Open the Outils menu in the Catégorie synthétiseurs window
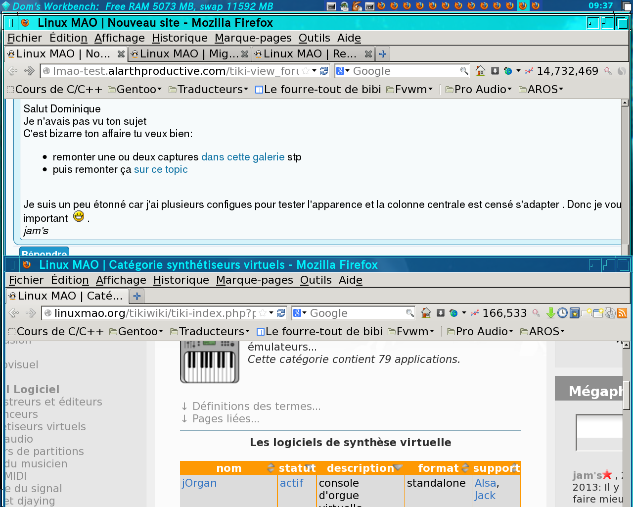The width and height of the screenshot is (633, 507). click(x=316, y=280)
